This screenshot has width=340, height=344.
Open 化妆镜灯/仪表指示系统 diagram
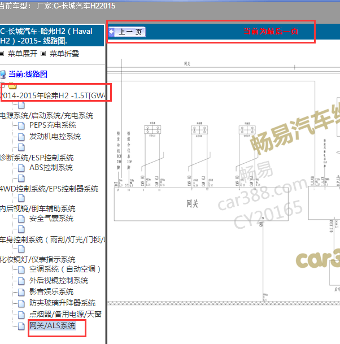tap(37, 259)
